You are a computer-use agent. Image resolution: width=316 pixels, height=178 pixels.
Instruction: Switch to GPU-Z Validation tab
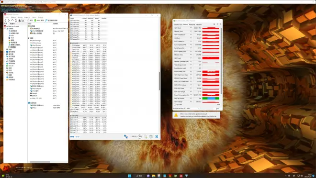click(x=199, y=24)
